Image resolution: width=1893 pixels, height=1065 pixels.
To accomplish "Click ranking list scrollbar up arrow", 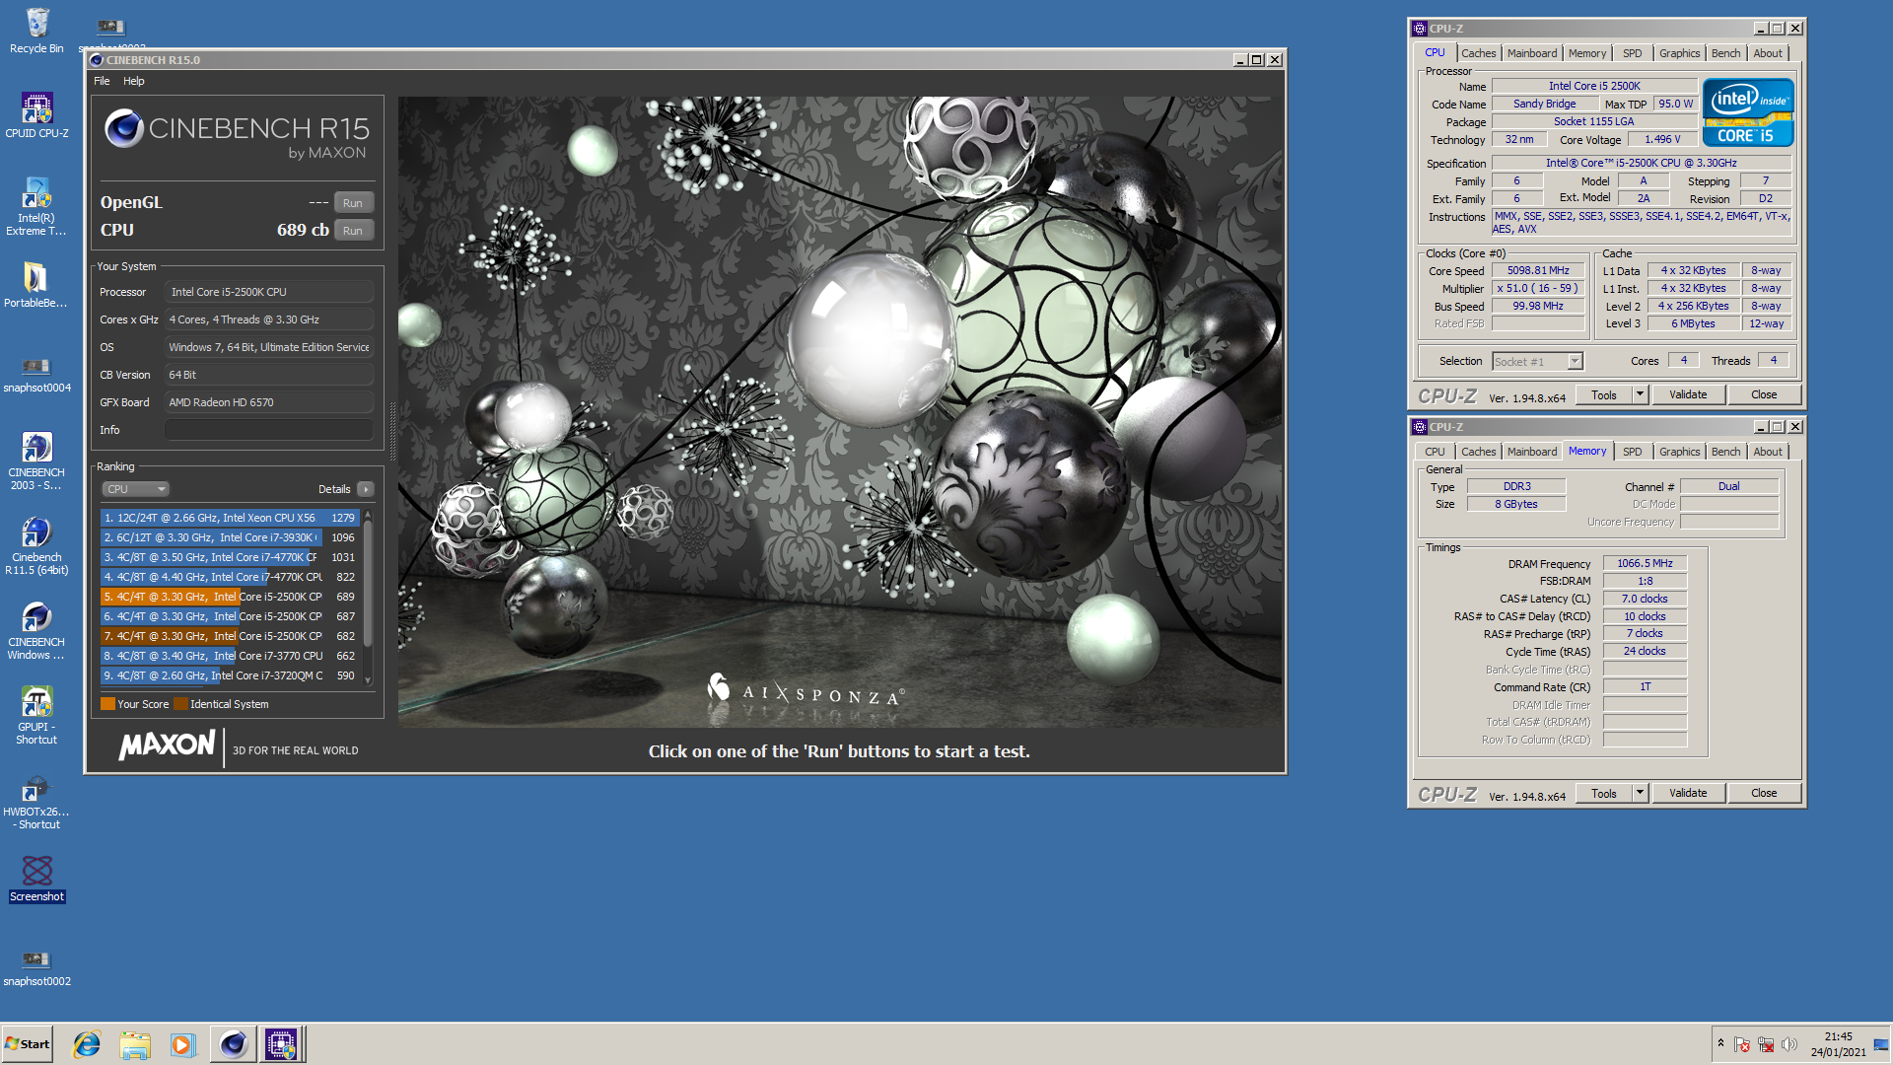I will (x=368, y=514).
